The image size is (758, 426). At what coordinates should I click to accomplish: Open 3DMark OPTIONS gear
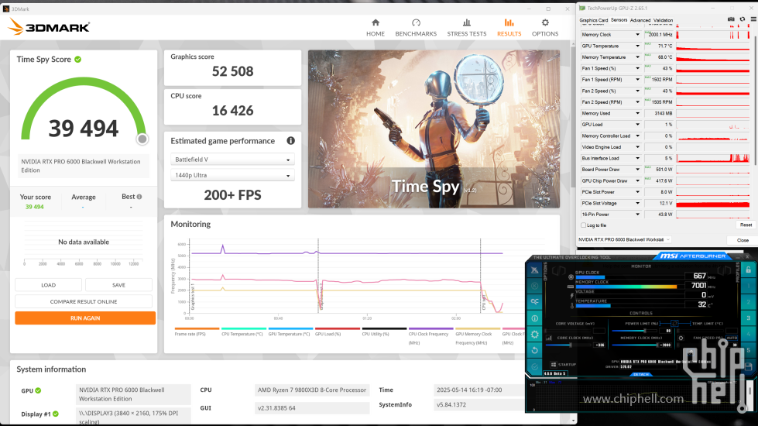(x=545, y=28)
